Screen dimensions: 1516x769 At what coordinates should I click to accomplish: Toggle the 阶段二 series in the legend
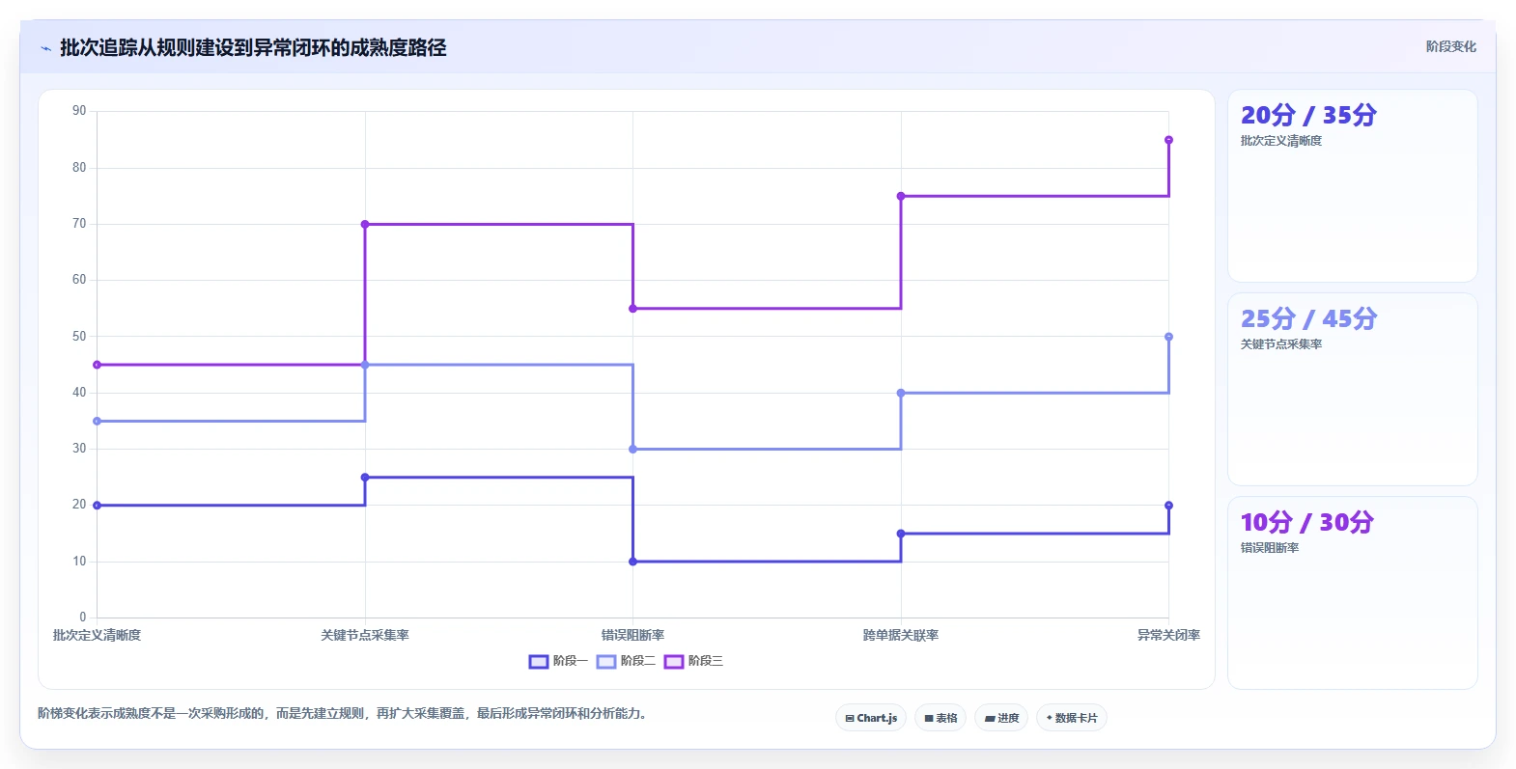click(x=626, y=661)
